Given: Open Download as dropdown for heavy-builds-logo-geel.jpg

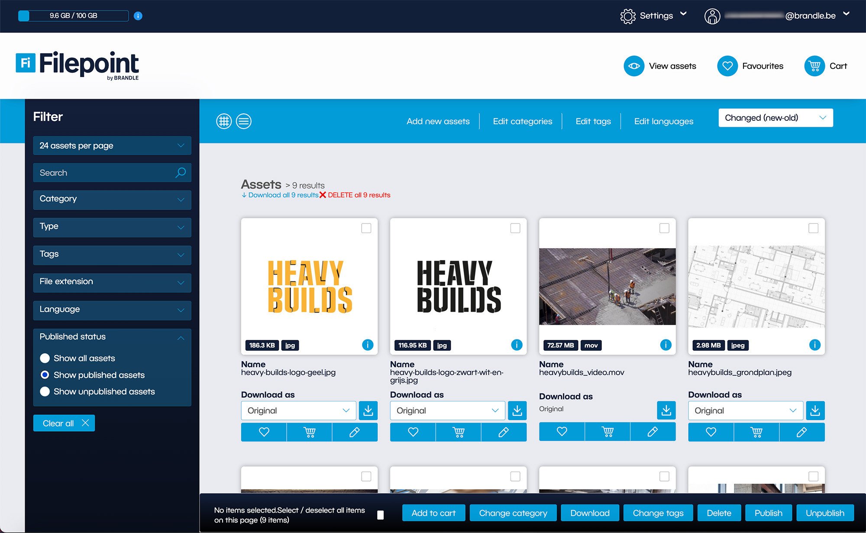Looking at the screenshot, I should pyautogui.click(x=298, y=410).
